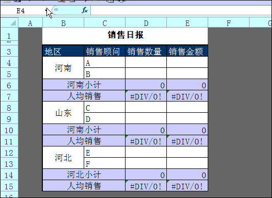Screen dimensions: 272x198
Task: Select row 15 header
Action: coord(9,186)
